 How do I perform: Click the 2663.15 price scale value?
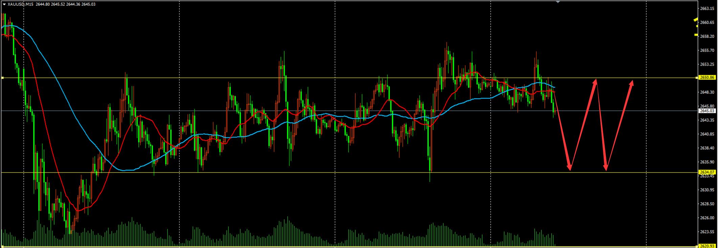(707, 8)
